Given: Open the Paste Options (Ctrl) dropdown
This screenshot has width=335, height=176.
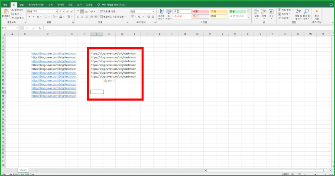Looking at the screenshot, I should tap(109, 81).
